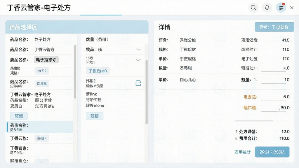
Task: Click the gray chip starting with 电子
Action: pyautogui.click(x=46, y=60)
